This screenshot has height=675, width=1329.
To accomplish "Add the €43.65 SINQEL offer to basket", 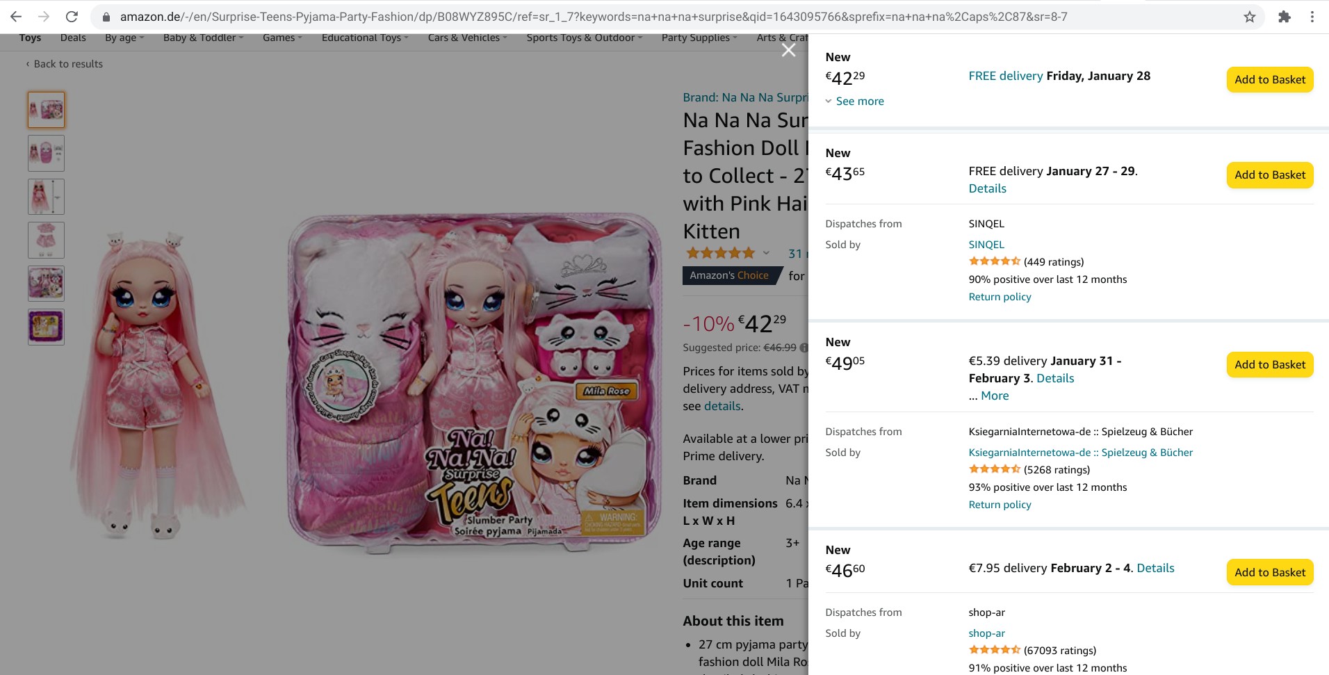I will [x=1269, y=175].
